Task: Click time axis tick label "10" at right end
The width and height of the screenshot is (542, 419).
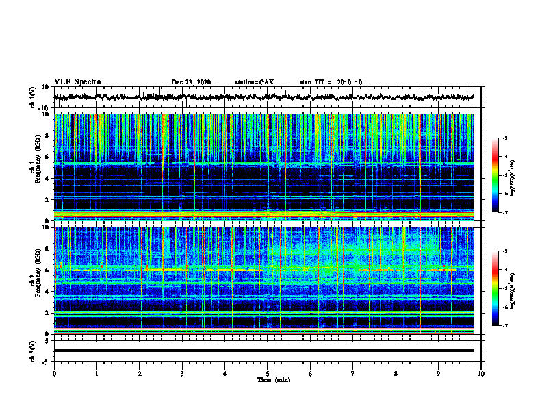Action: coord(481,374)
